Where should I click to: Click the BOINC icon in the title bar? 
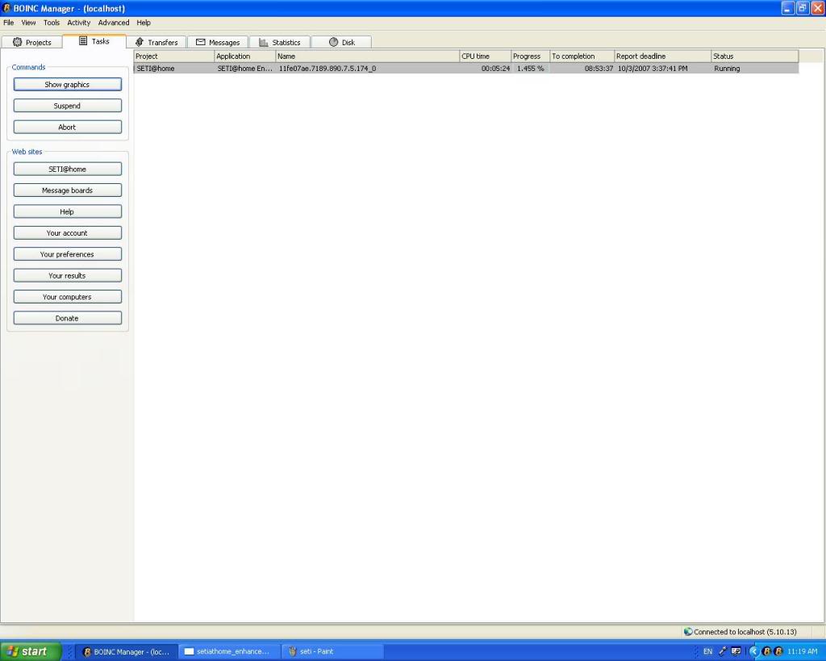pos(6,8)
